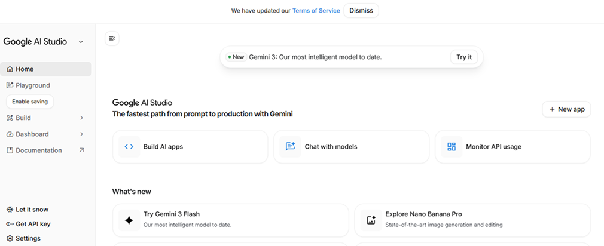Click the Get API key key icon
604x246 pixels.
tap(10, 224)
